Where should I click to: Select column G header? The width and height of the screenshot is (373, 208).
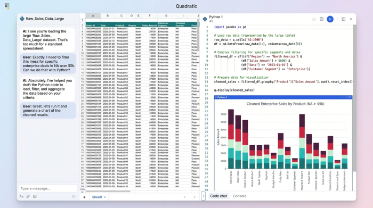[x=166, y=15]
